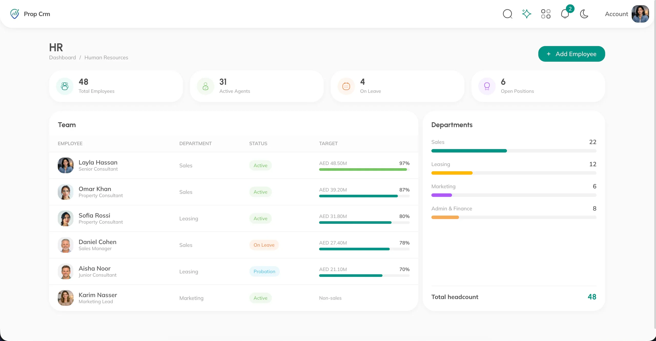The width and height of the screenshot is (656, 341).
Task: Select employee name Karim Nasser
Action: pyautogui.click(x=98, y=295)
